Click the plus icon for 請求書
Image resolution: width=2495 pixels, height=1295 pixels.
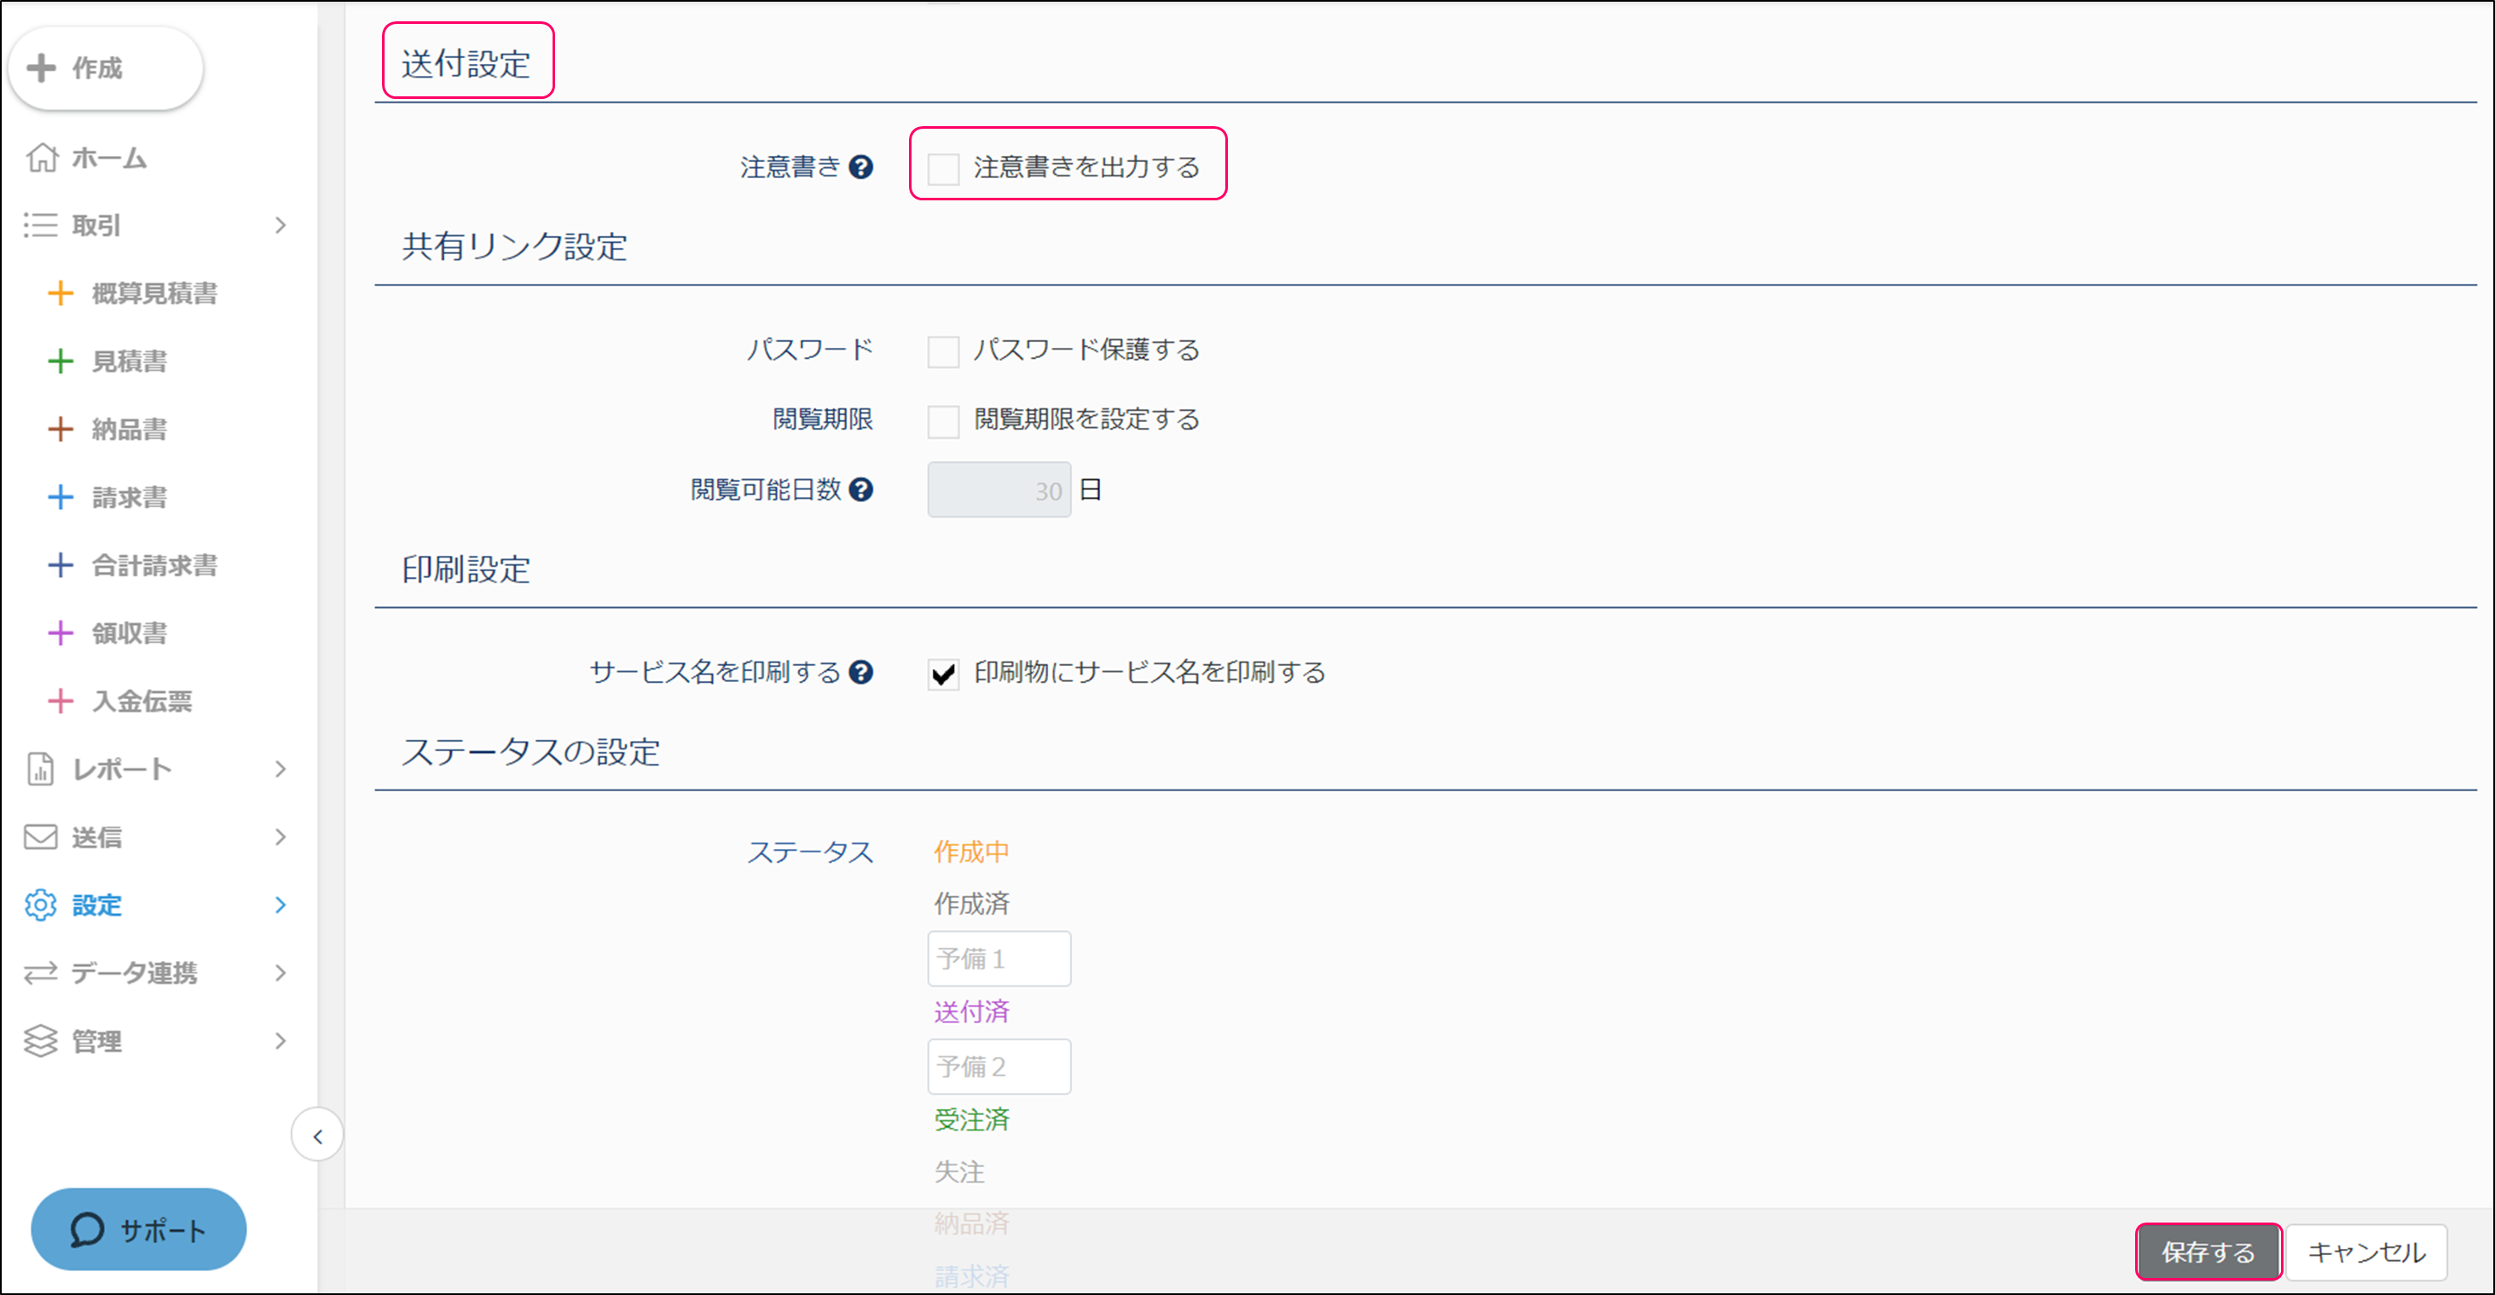60,497
